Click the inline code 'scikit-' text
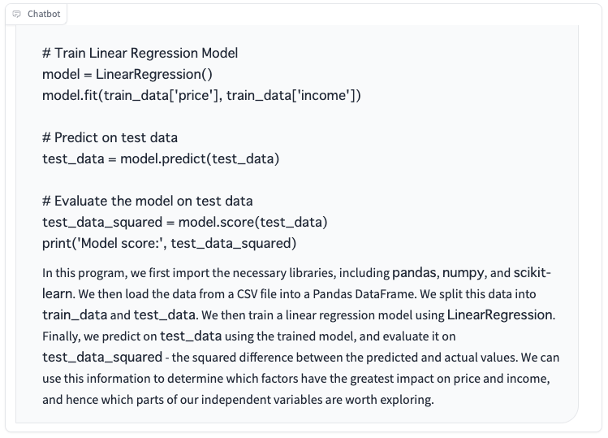The width and height of the screenshot is (608, 438). (x=532, y=272)
